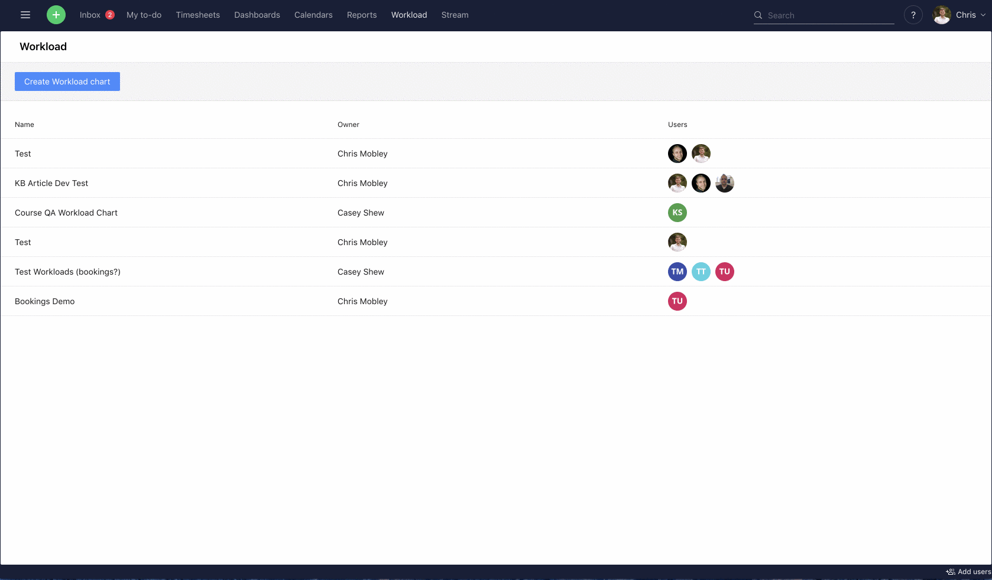Open Test Workloads (bookings?) chart
The image size is (992, 580).
coord(67,272)
